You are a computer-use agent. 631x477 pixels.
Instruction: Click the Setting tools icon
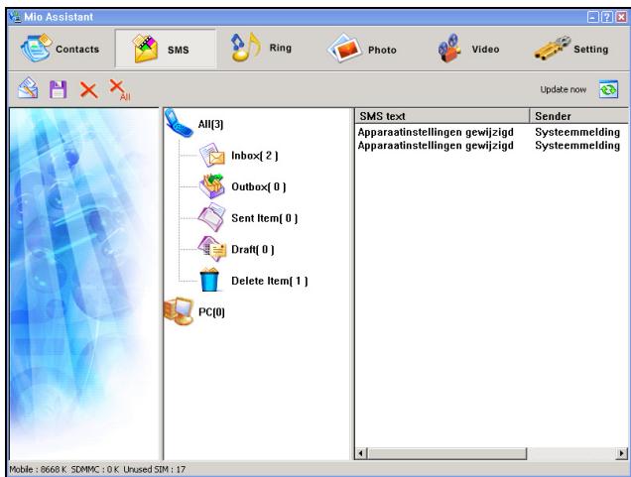(x=552, y=49)
